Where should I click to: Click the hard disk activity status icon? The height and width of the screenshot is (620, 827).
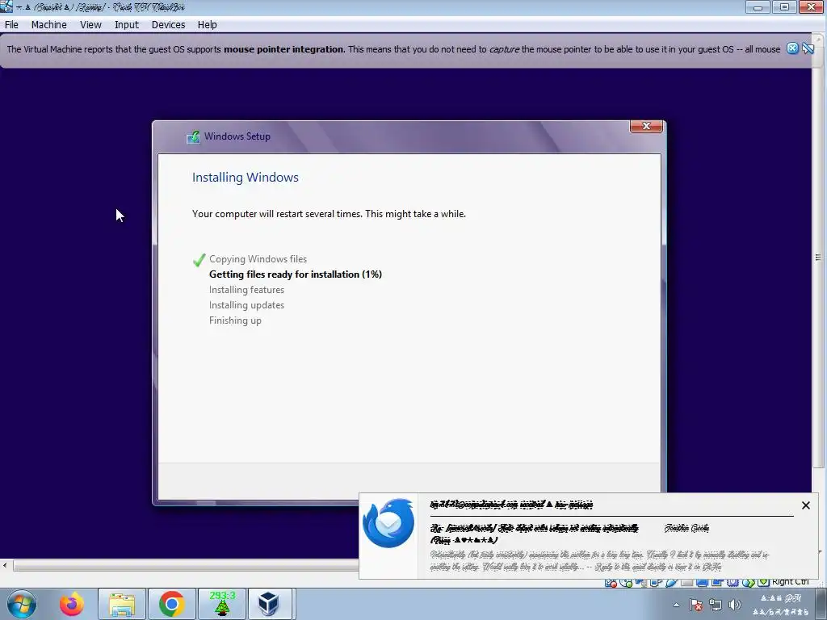611,582
